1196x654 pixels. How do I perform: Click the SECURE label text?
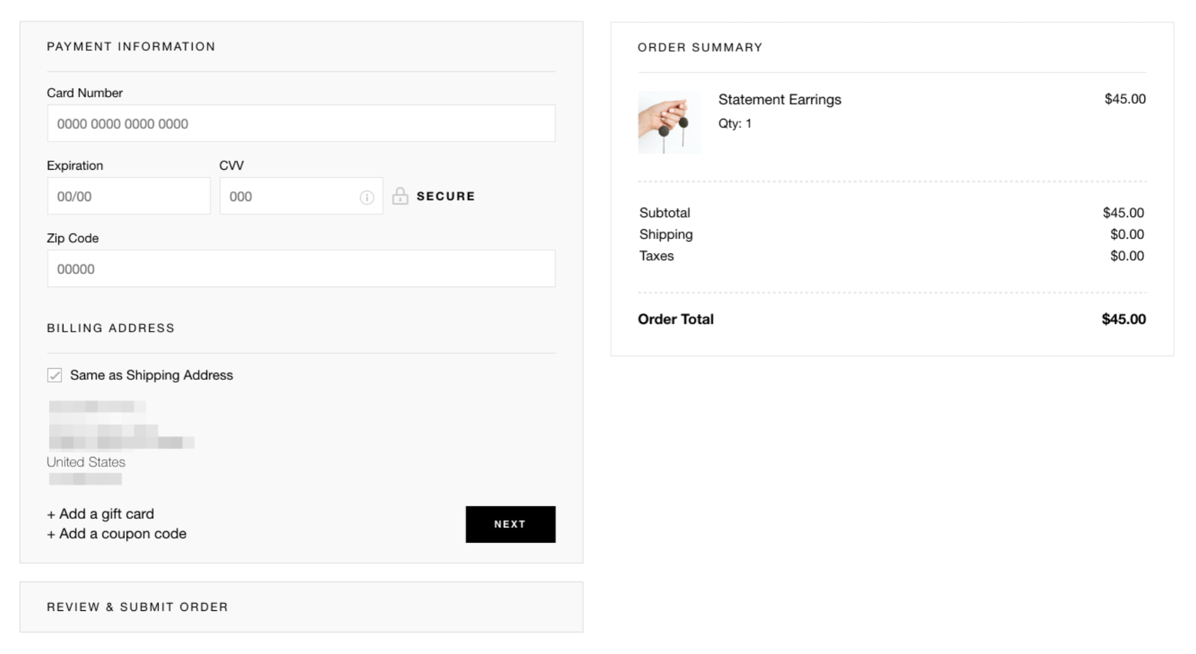[x=446, y=195]
